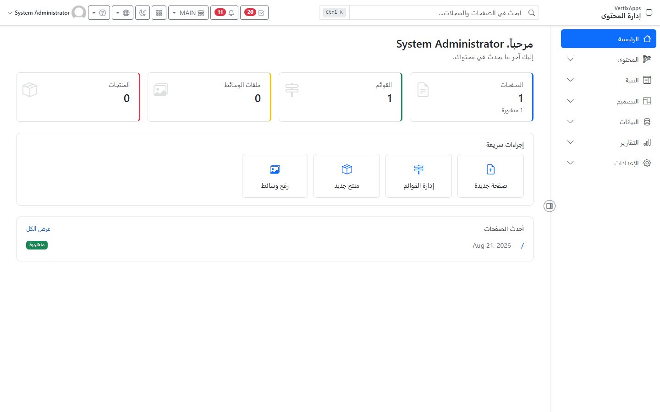Viewport: 660px width, 412px height.
Task: Select the الرئيسية home menu item
Action: pyautogui.click(x=609, y=39)
